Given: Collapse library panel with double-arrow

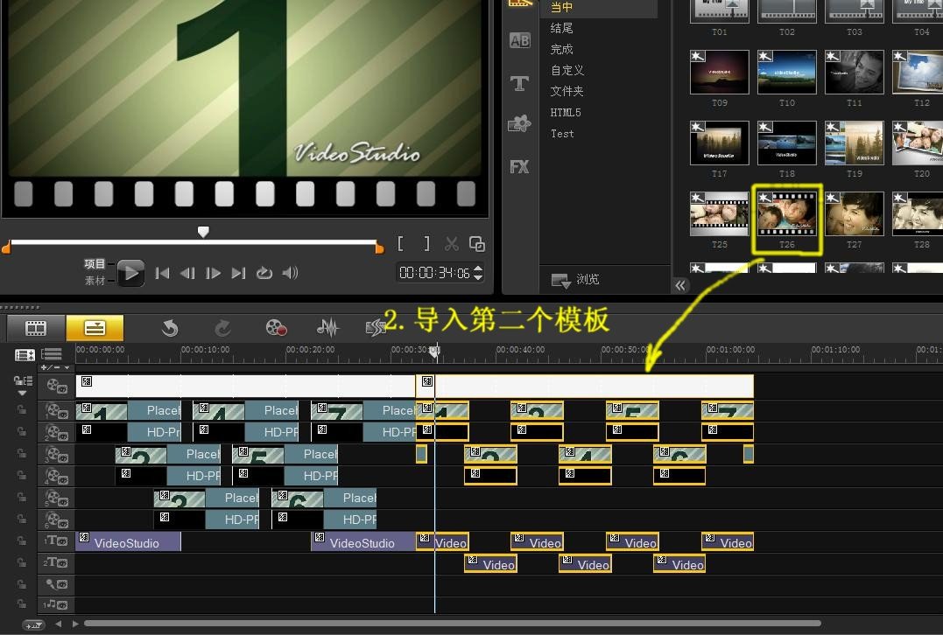Looking at the screenshot, I should [x=681, y=285].
